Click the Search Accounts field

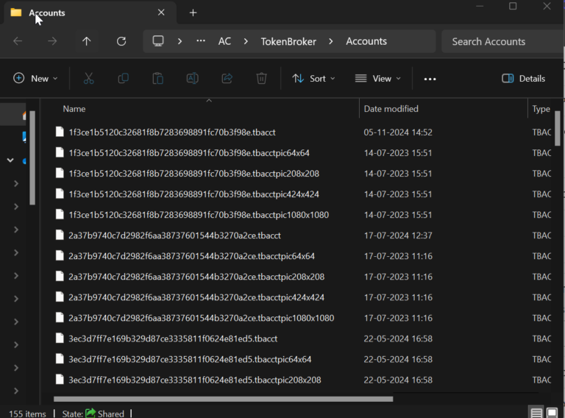point(500,41)
